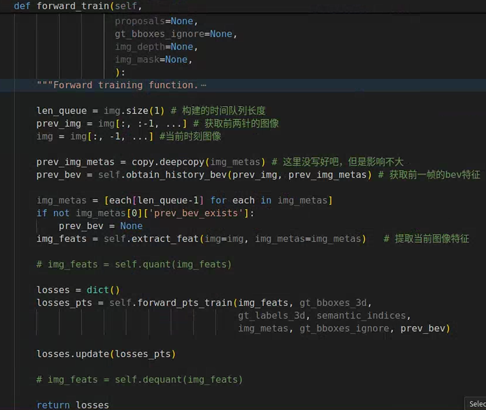Click the return losses statement

coord(72,405)
